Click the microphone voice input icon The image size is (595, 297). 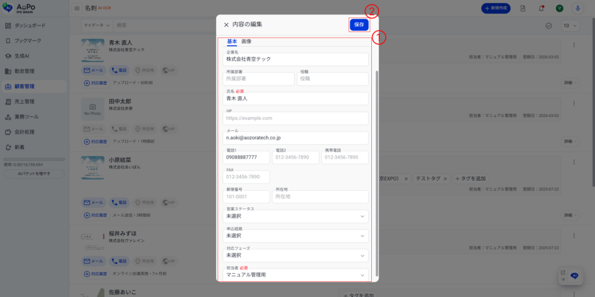point(577,8)
